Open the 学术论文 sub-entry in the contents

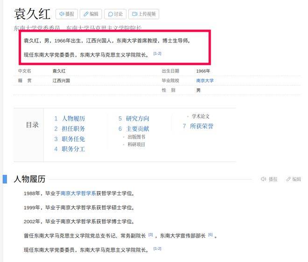pyautogui.click(x=201, y=116)
